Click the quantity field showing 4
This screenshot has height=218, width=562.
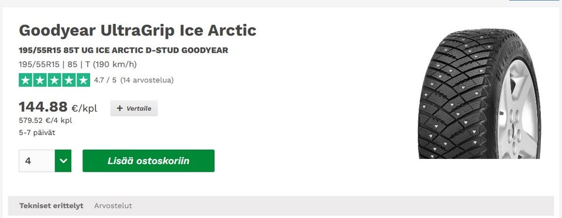[x=37, y=161]
